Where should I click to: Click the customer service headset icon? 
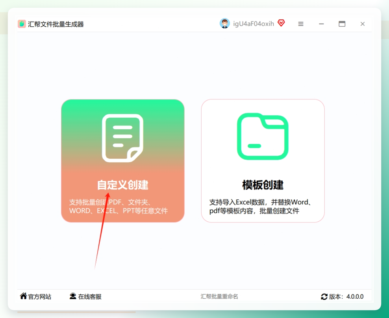point(73,296)
